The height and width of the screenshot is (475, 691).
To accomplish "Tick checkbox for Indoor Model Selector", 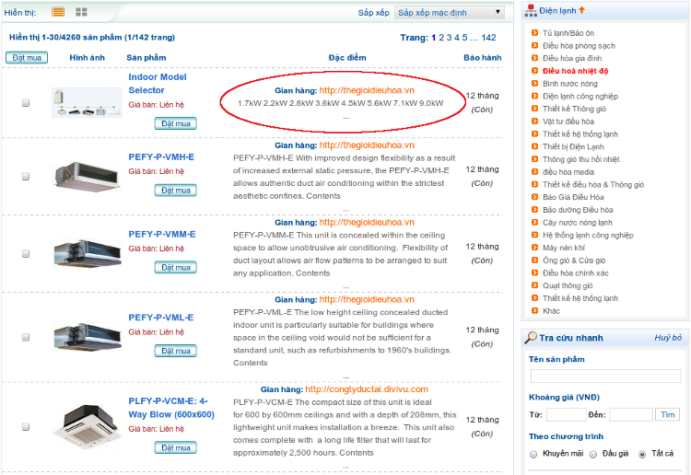I will [26, 102].
